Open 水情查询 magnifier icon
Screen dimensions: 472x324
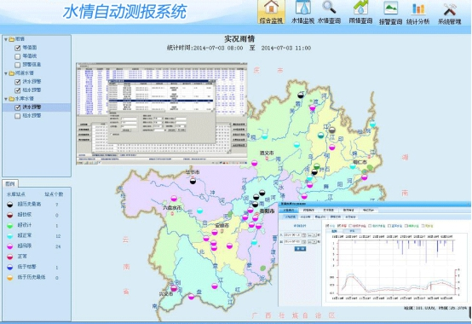pyautogui.click(x=329, y=12)
